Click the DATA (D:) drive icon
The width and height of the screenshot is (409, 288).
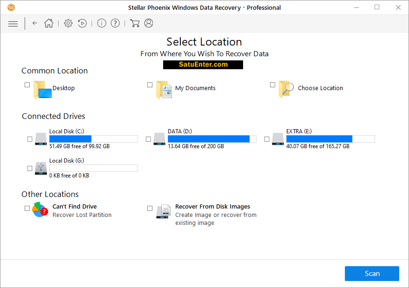[x=159, y=139]
